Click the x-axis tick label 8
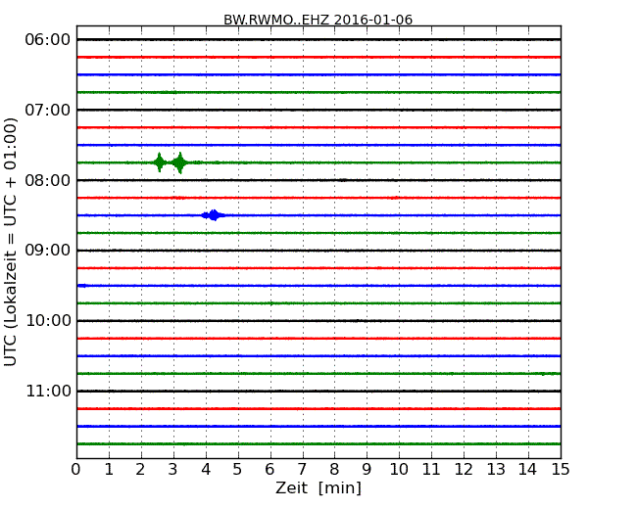637x509 pixels. 334,469
